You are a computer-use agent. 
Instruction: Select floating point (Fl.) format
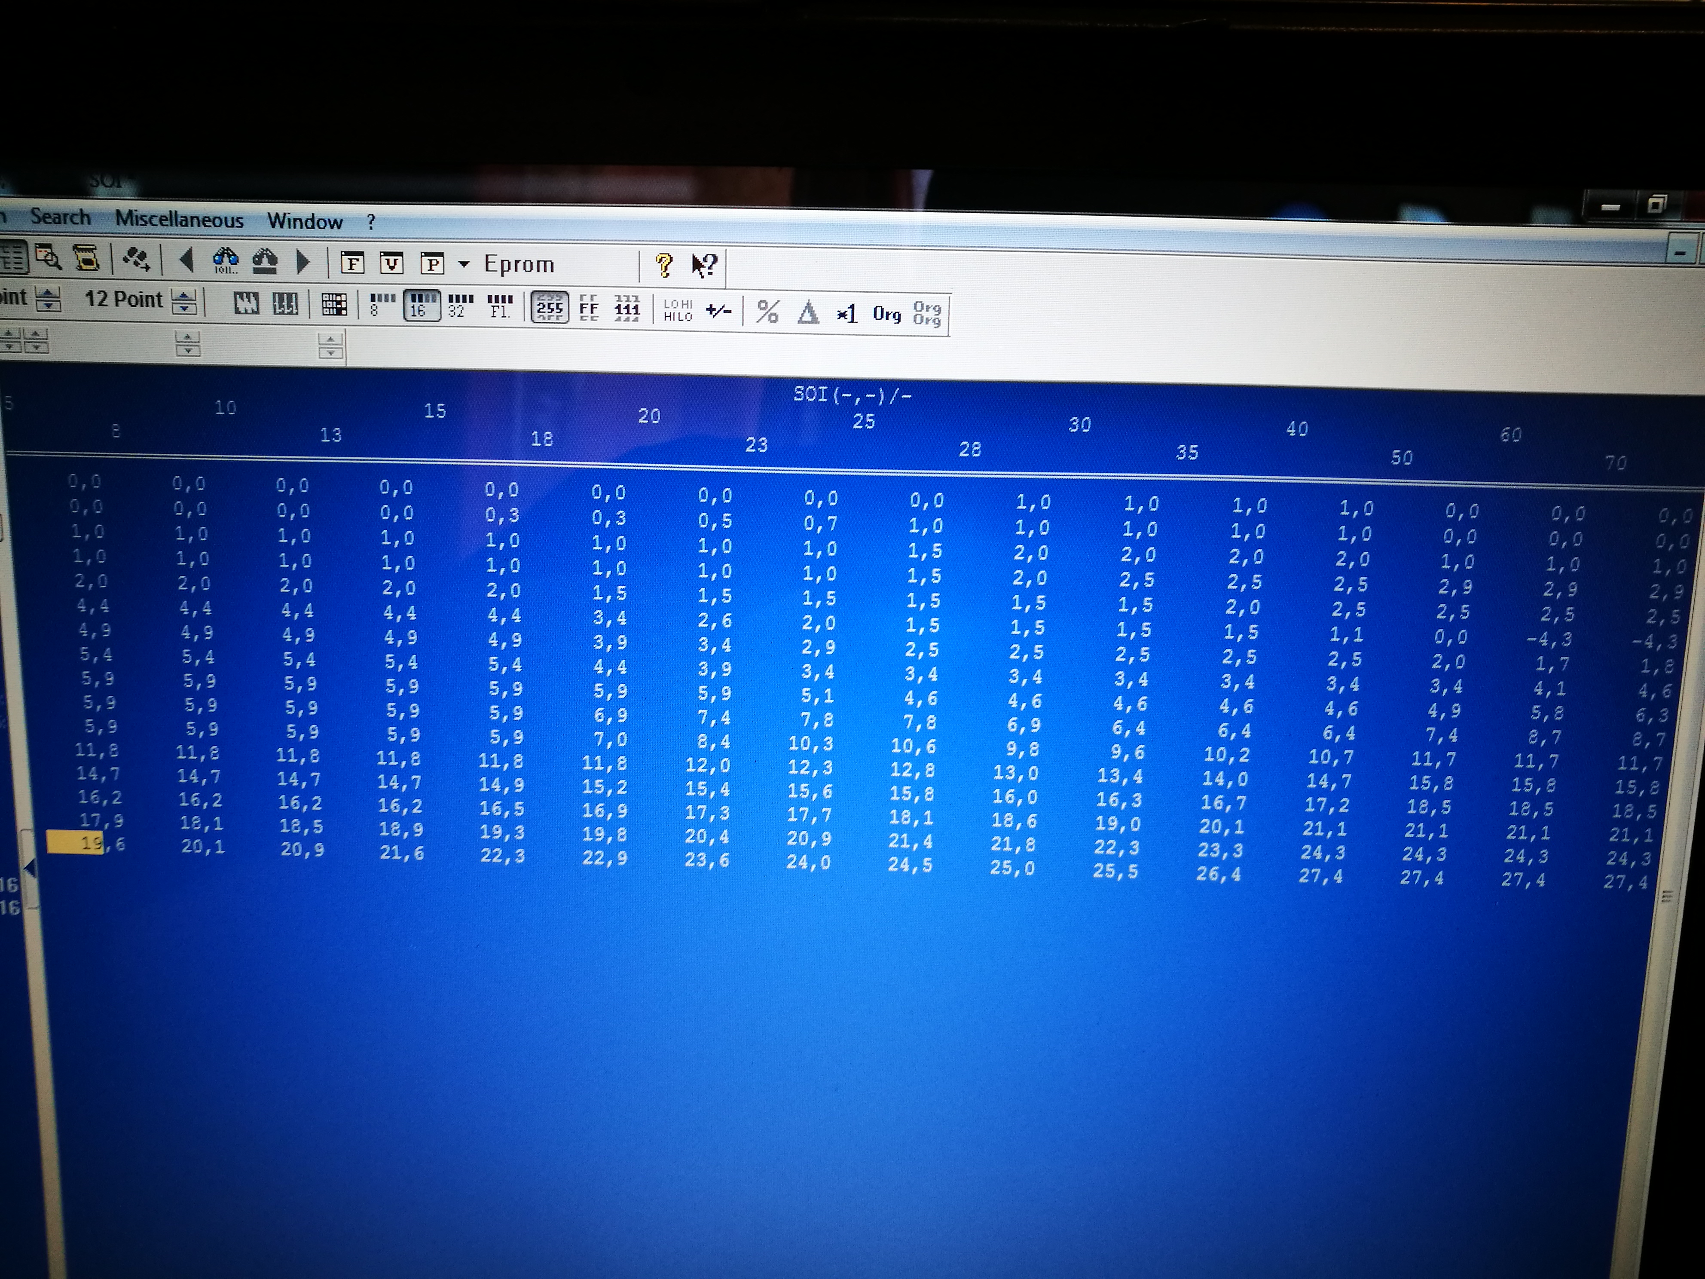coord(499,307)
